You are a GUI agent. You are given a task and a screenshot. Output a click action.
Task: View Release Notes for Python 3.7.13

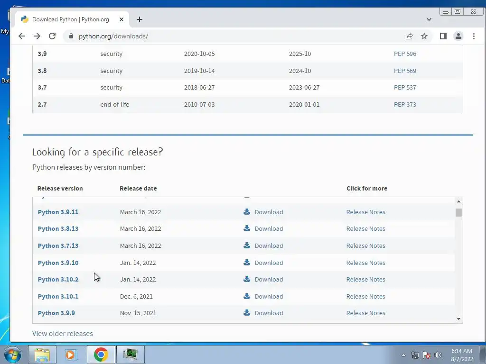(366, 246)
